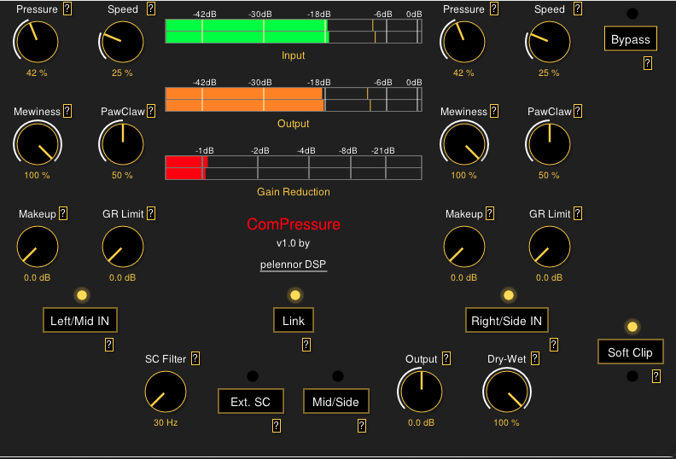
Task: Click the help icon beside Bypass button
Action: click(648, 62)
